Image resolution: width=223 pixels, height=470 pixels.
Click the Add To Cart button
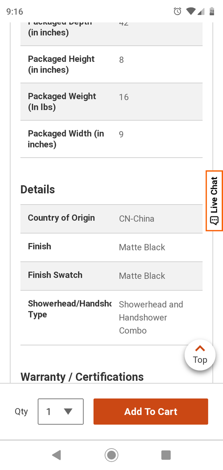pyautogui.click(x=151, y=412)
